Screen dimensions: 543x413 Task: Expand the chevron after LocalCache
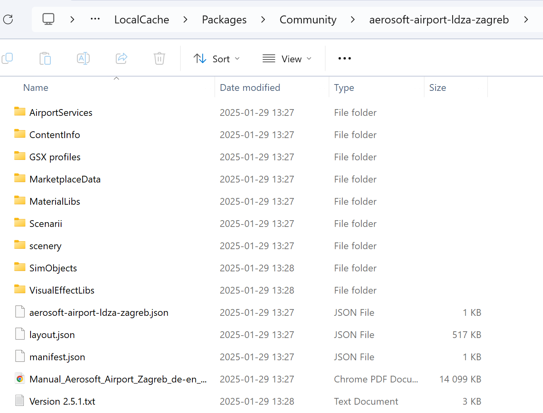pos(185,19)
